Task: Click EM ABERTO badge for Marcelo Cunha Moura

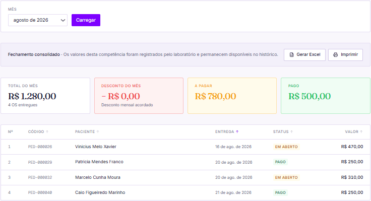Action: tap(286, 178)
